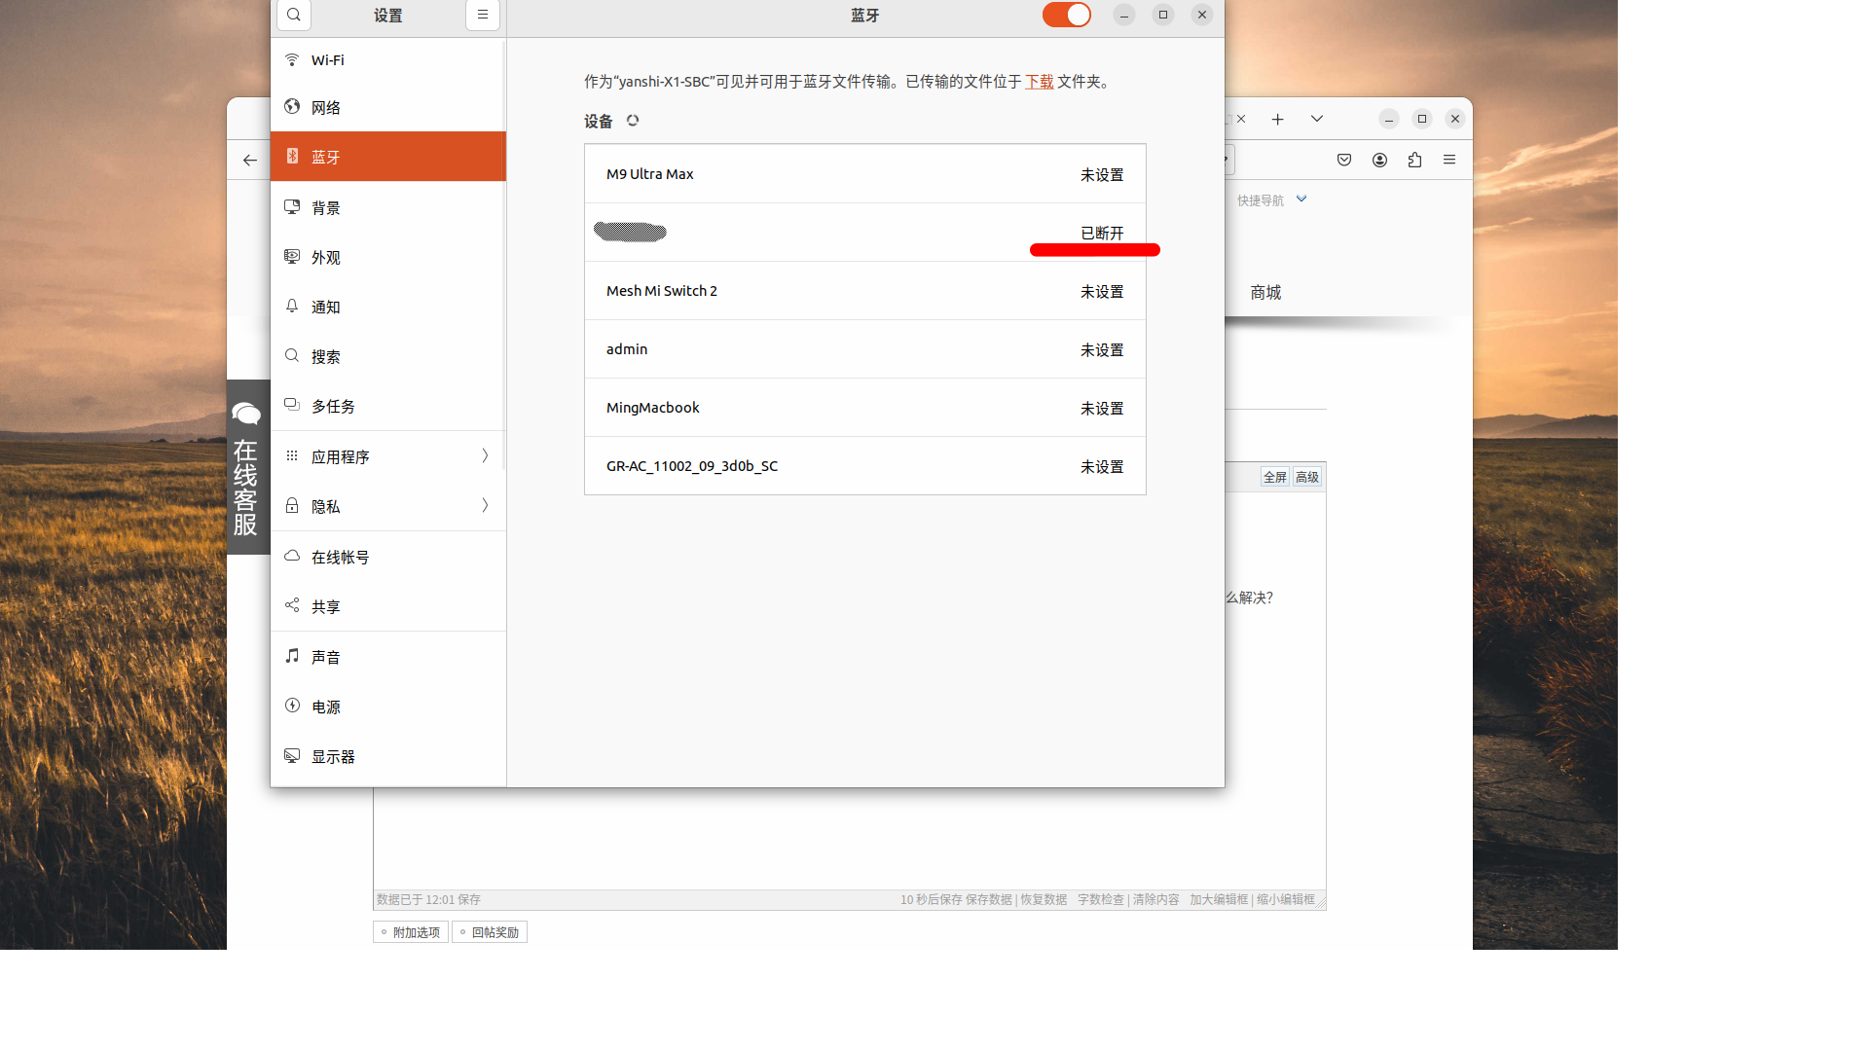Click the search icon in Settings header
This screenshot has height=1051, width=1869.
(x=294, y=15)
